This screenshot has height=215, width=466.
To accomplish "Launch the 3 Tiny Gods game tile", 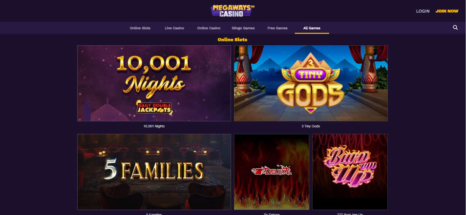I will [x=311, y=83].
